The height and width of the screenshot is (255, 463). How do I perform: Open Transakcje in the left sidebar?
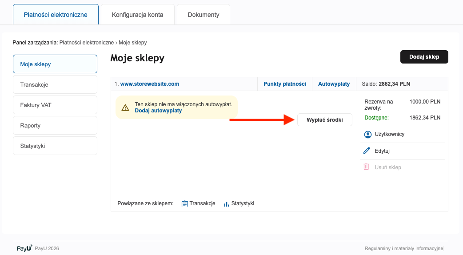coord(55,84)
